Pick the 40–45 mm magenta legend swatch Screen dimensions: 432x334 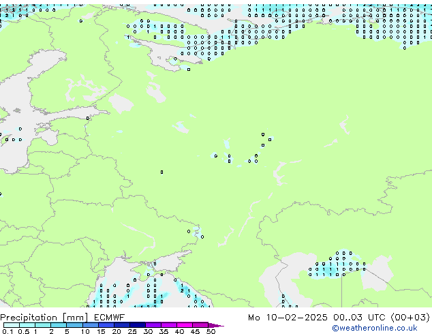[x=185, y=325]
